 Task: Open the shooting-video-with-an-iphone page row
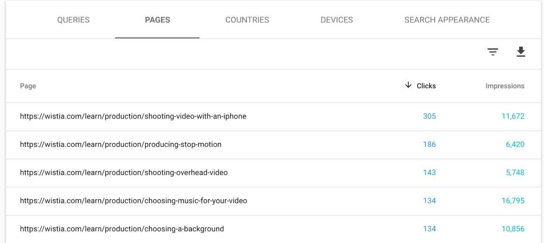(133, 116)
